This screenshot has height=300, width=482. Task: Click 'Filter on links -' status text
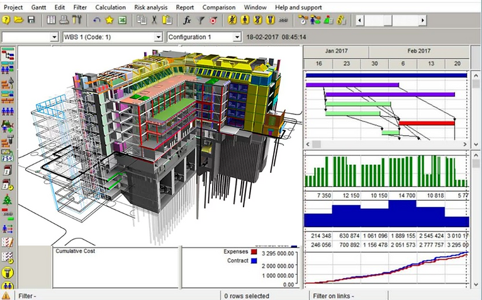pos(333,296)
